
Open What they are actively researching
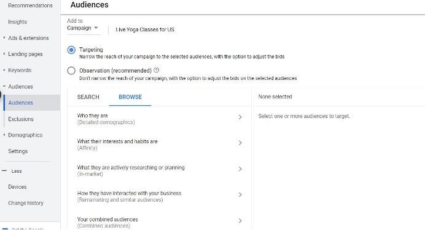(x=160, y=170)
